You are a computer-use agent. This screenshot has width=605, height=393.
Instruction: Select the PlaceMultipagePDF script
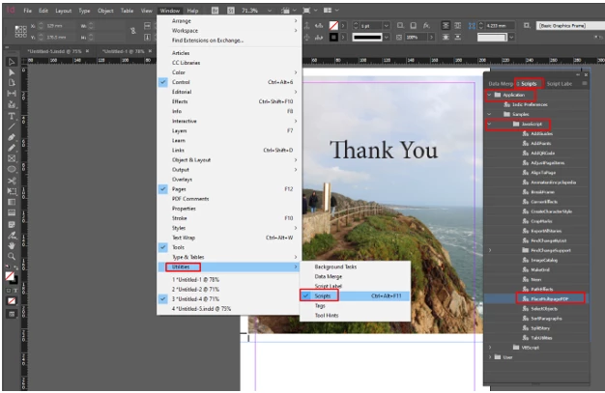pyautogui.click(x=550, y=298)
